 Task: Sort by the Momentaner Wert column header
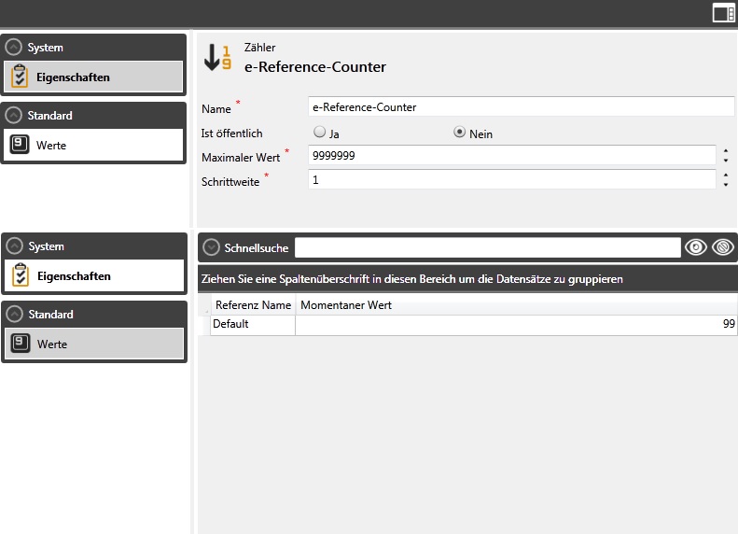pyautogui.click(x=346, y=305)
